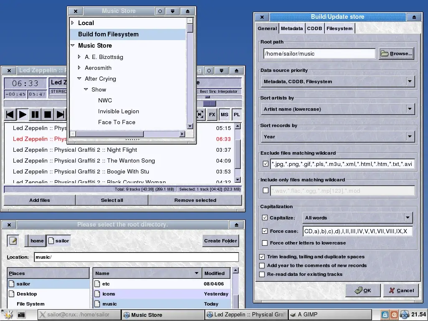Enable Force other letters to lowercase
Image resolution: width=428 pixels, height=321 pixels.
(x=265, y=243)
